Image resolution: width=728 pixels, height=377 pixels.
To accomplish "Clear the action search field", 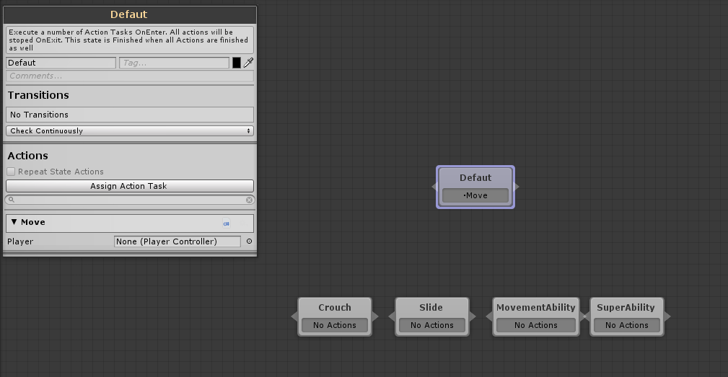I will click(x=250, y=200).
